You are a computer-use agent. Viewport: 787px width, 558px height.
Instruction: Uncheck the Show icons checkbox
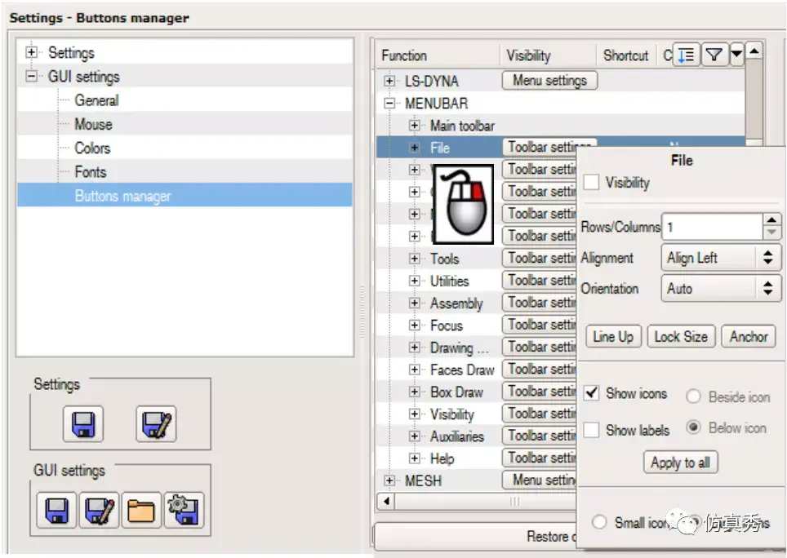click(591, 392)
